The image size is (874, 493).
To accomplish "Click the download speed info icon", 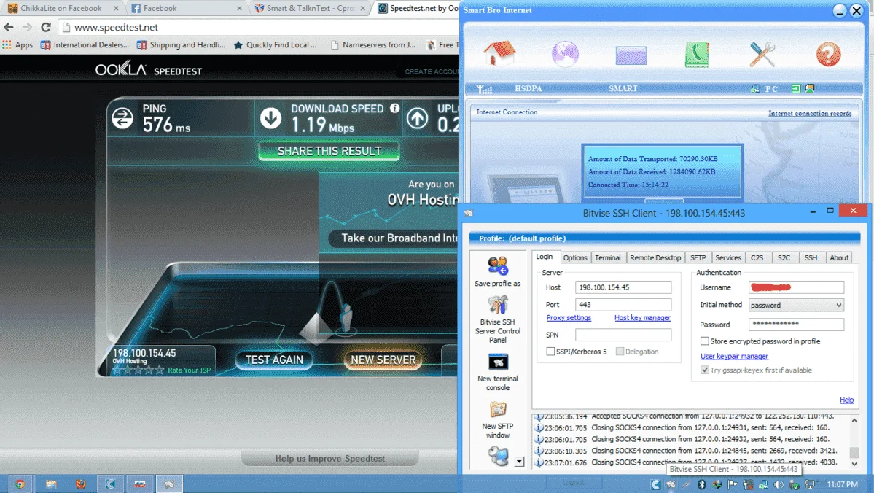I will (394, 108).
